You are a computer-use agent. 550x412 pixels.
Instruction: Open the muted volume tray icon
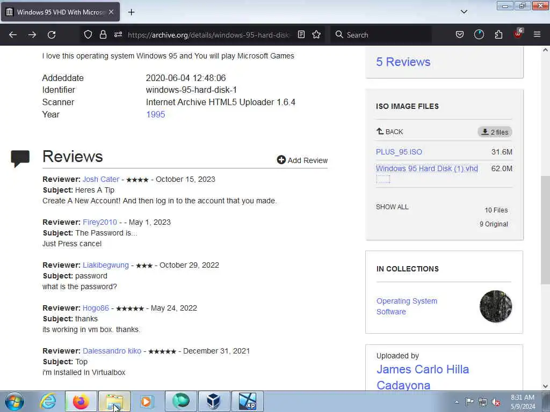(x=496, y=402)
